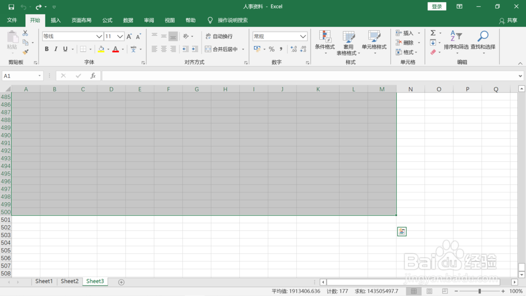Activate the Format Painter brush
This screenshot has width=526, height=296.
(x=25, y=52)
